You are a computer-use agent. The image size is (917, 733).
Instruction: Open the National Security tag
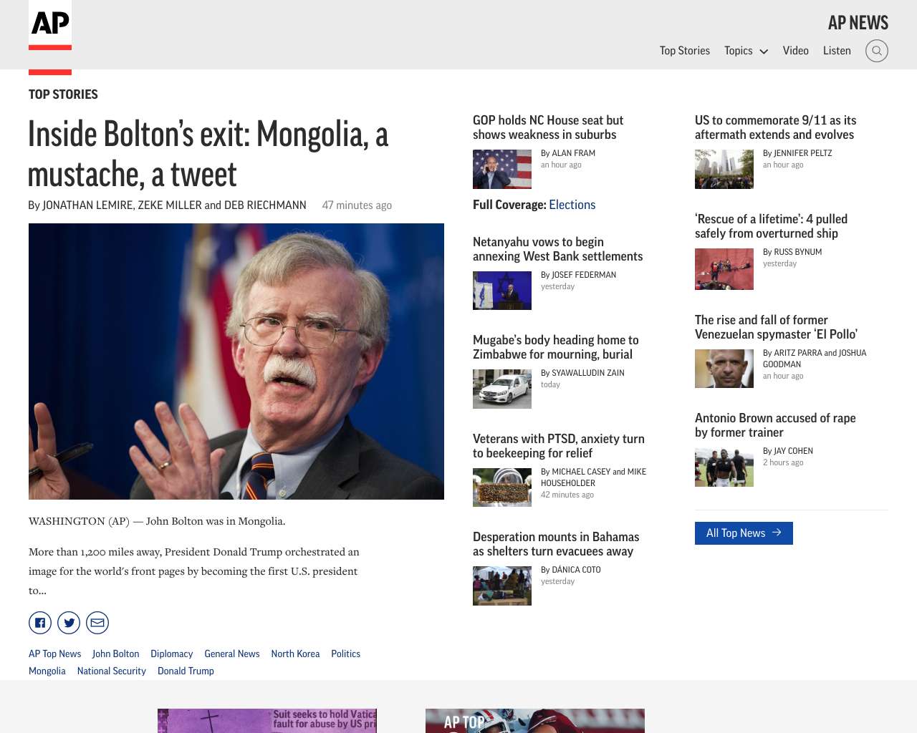(x=111, y=671)
